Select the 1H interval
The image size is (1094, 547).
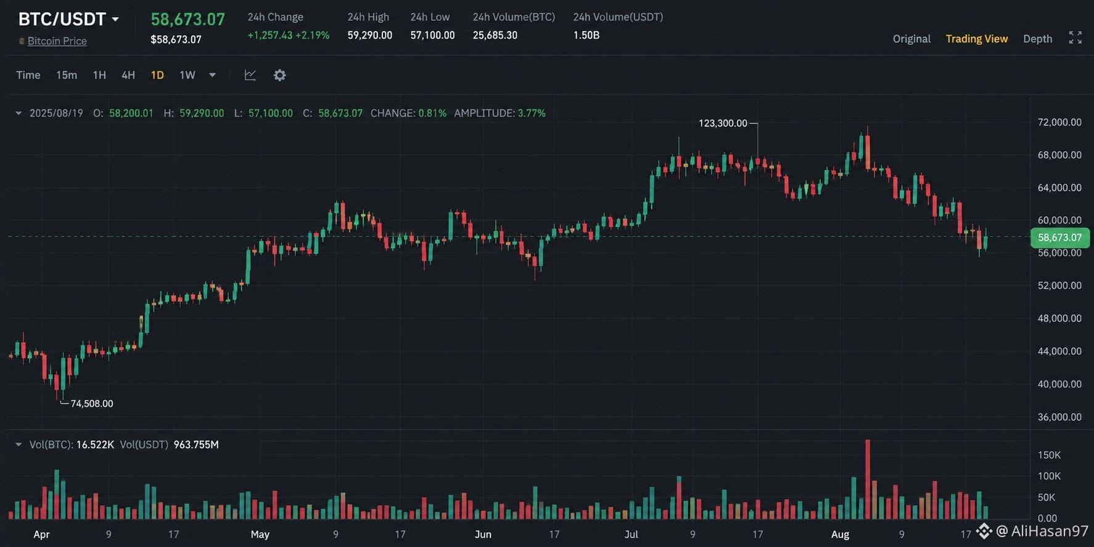click(99, 75)
